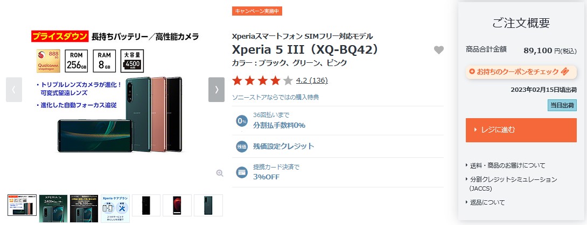This screenshot has height=225, width=587.
Task: Click the magnifier zoom icon on product image
Action: coord(220,173)
